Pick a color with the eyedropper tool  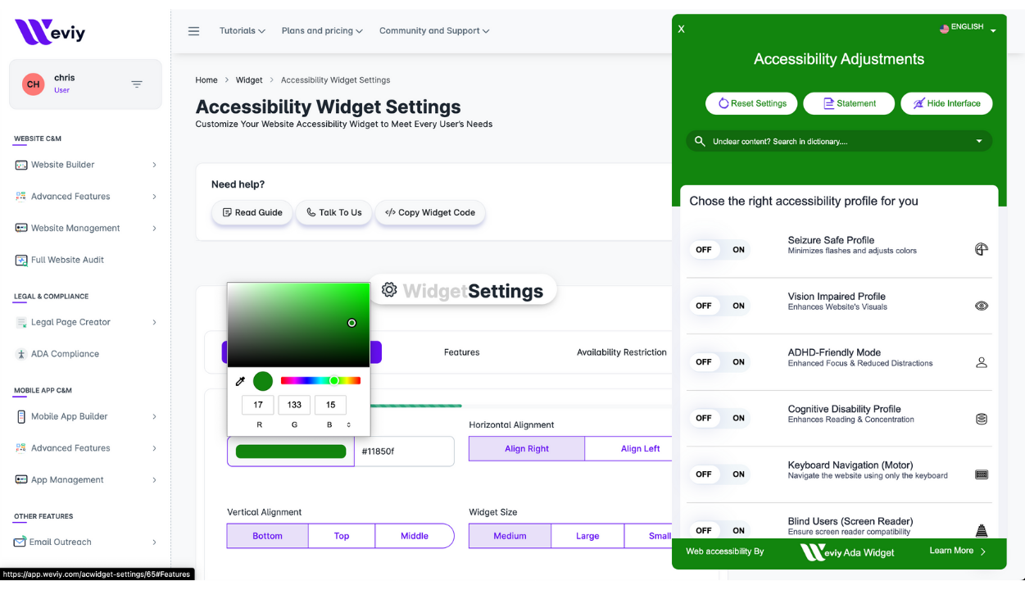[x=240, y=381]
